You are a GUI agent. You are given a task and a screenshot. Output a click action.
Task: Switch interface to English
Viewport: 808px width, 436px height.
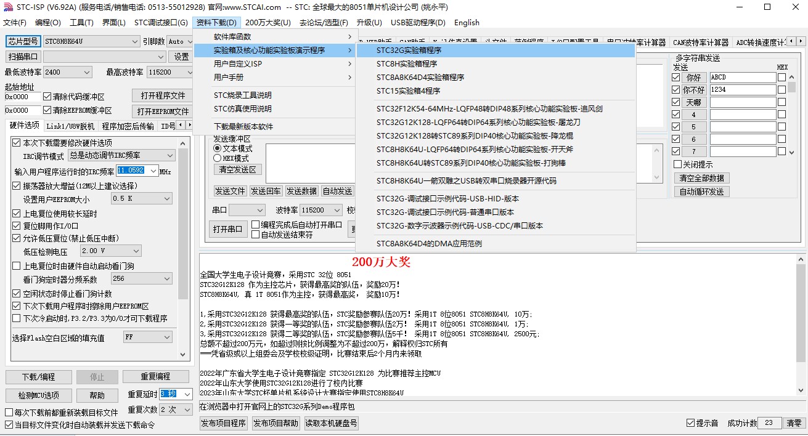[x=467, y=23]
